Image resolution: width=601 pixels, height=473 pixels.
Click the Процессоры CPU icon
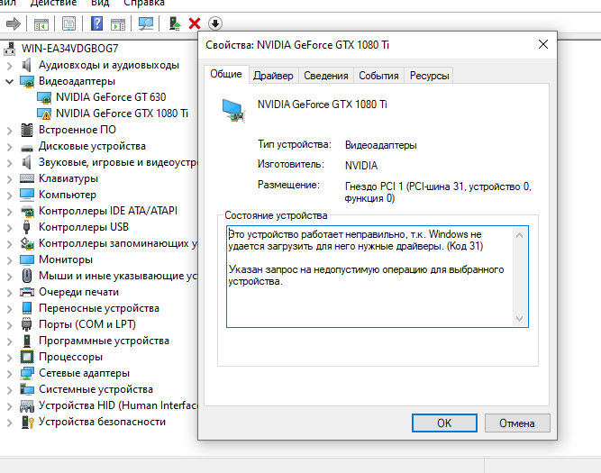(x=27, y=357)
